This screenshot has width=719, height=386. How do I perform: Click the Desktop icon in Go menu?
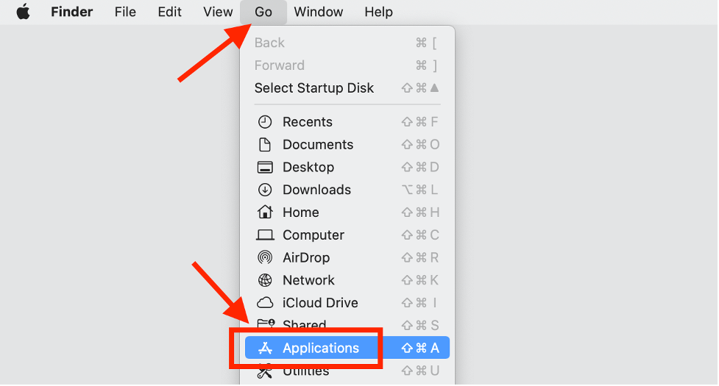pos(265,168)
